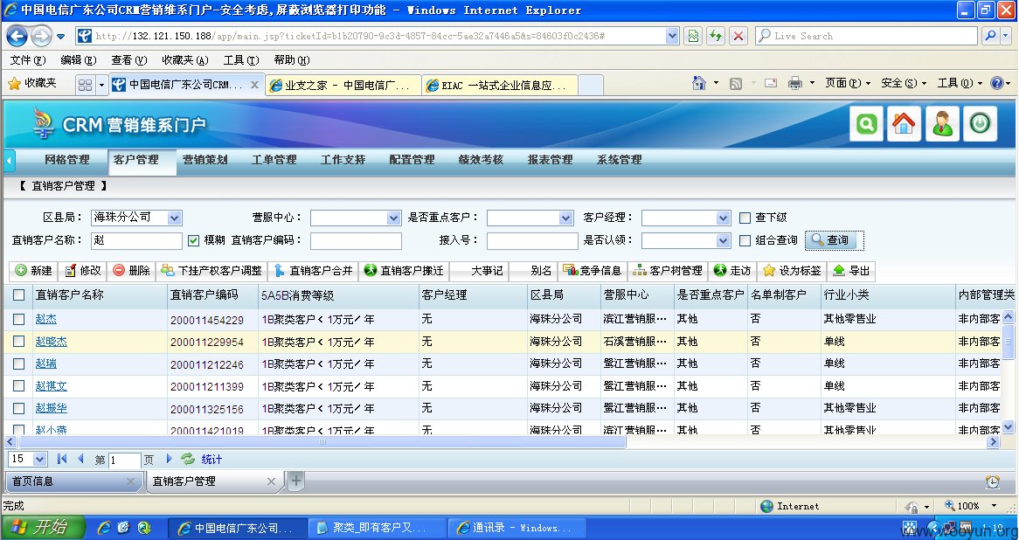The width and height of the screenshot is (1019, 540).
Task: Click the 修改 edit toolbar button
Action: [x=83, y=270]
